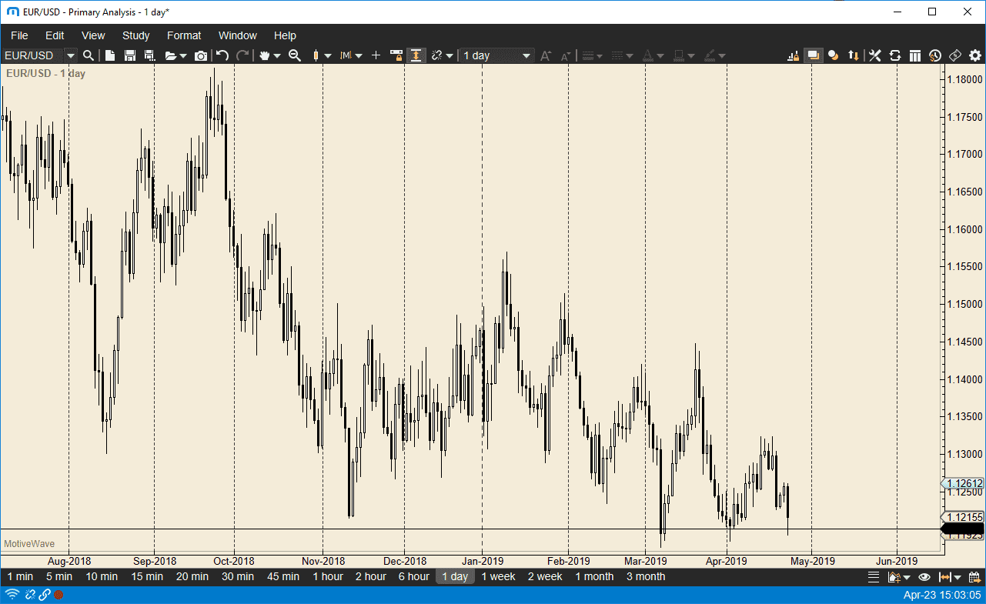The image size is (986, 604).
Task: Open the 1 day timeframe dropdown
Action: 526,55
